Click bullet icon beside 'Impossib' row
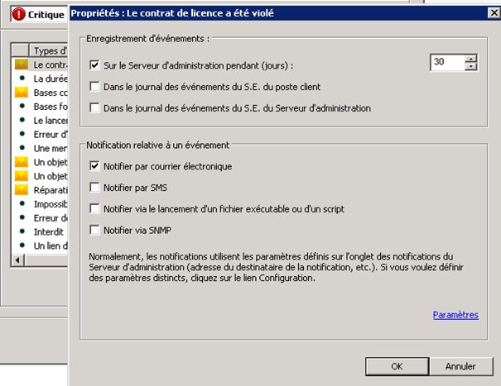Viewport: 501px width, 386px height. coord(22,203)
